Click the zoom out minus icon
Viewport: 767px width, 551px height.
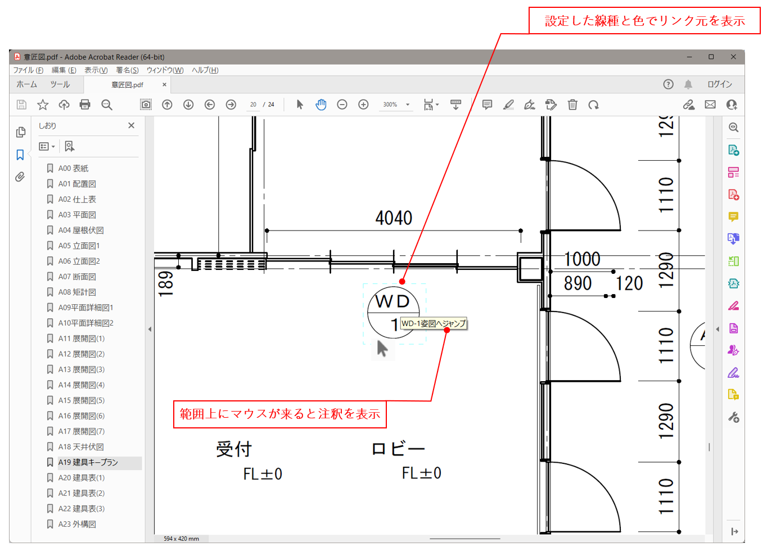click(x=342, y=105)
